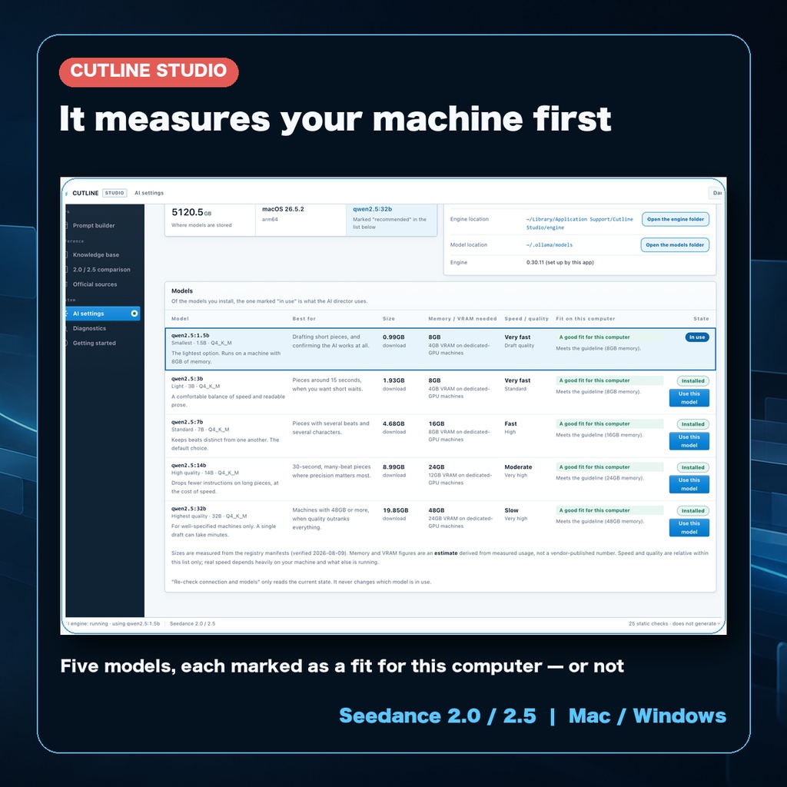This screenshot has width=787, height=787.
Task: Click the 19.85GB download size
Action: tap(396, 510)
